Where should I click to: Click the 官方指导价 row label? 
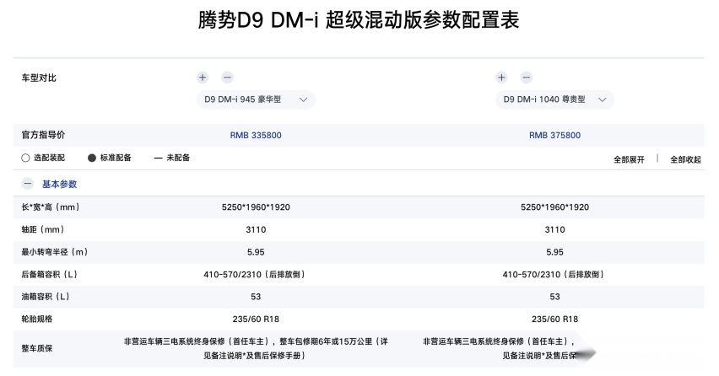(x=43, y=135)
